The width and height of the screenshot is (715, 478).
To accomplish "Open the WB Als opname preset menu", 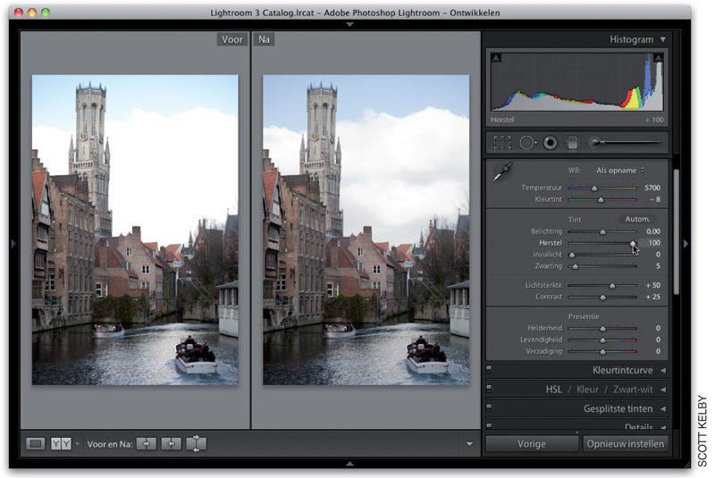I will coord(619,171).
